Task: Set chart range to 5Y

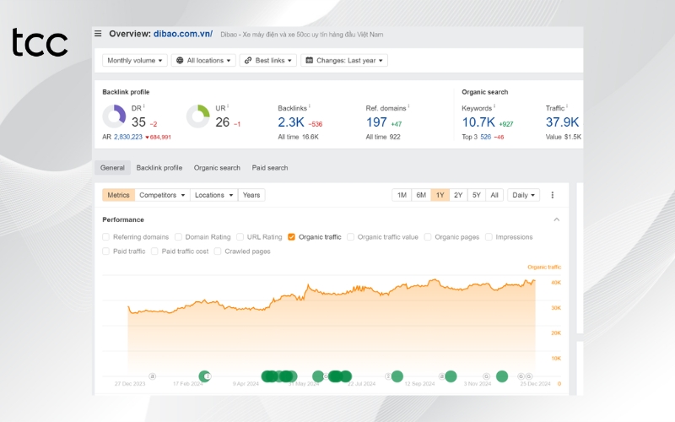Action: tap(477, 195)
